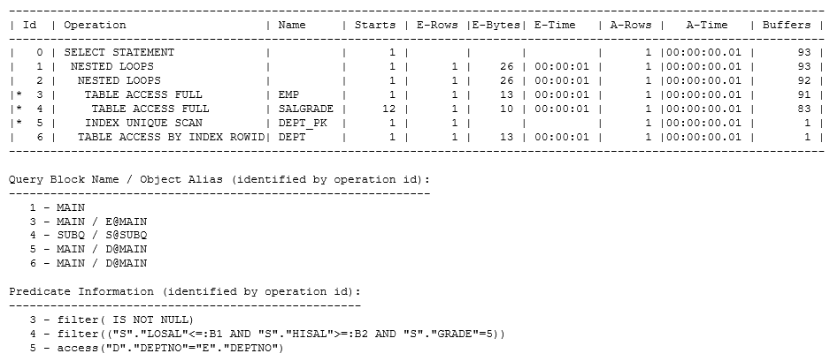Click the access DEPTNO predicate line
830x361 pixels.
pyautogui.click(x=157, y=348)
